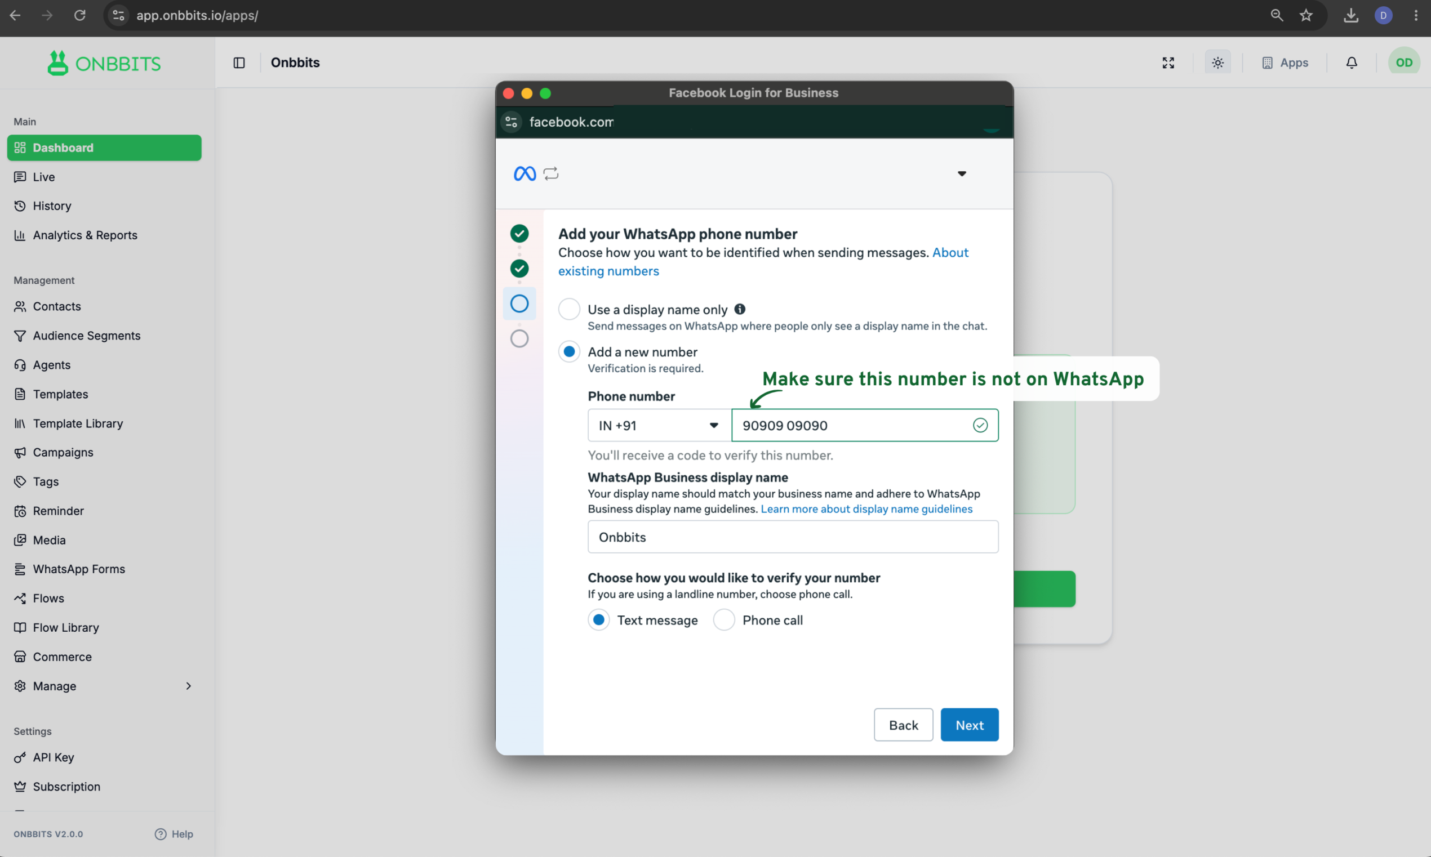Open the Dashboard menu item
This screenshot has height=857, width=1431.
click(x=104, y=148)
